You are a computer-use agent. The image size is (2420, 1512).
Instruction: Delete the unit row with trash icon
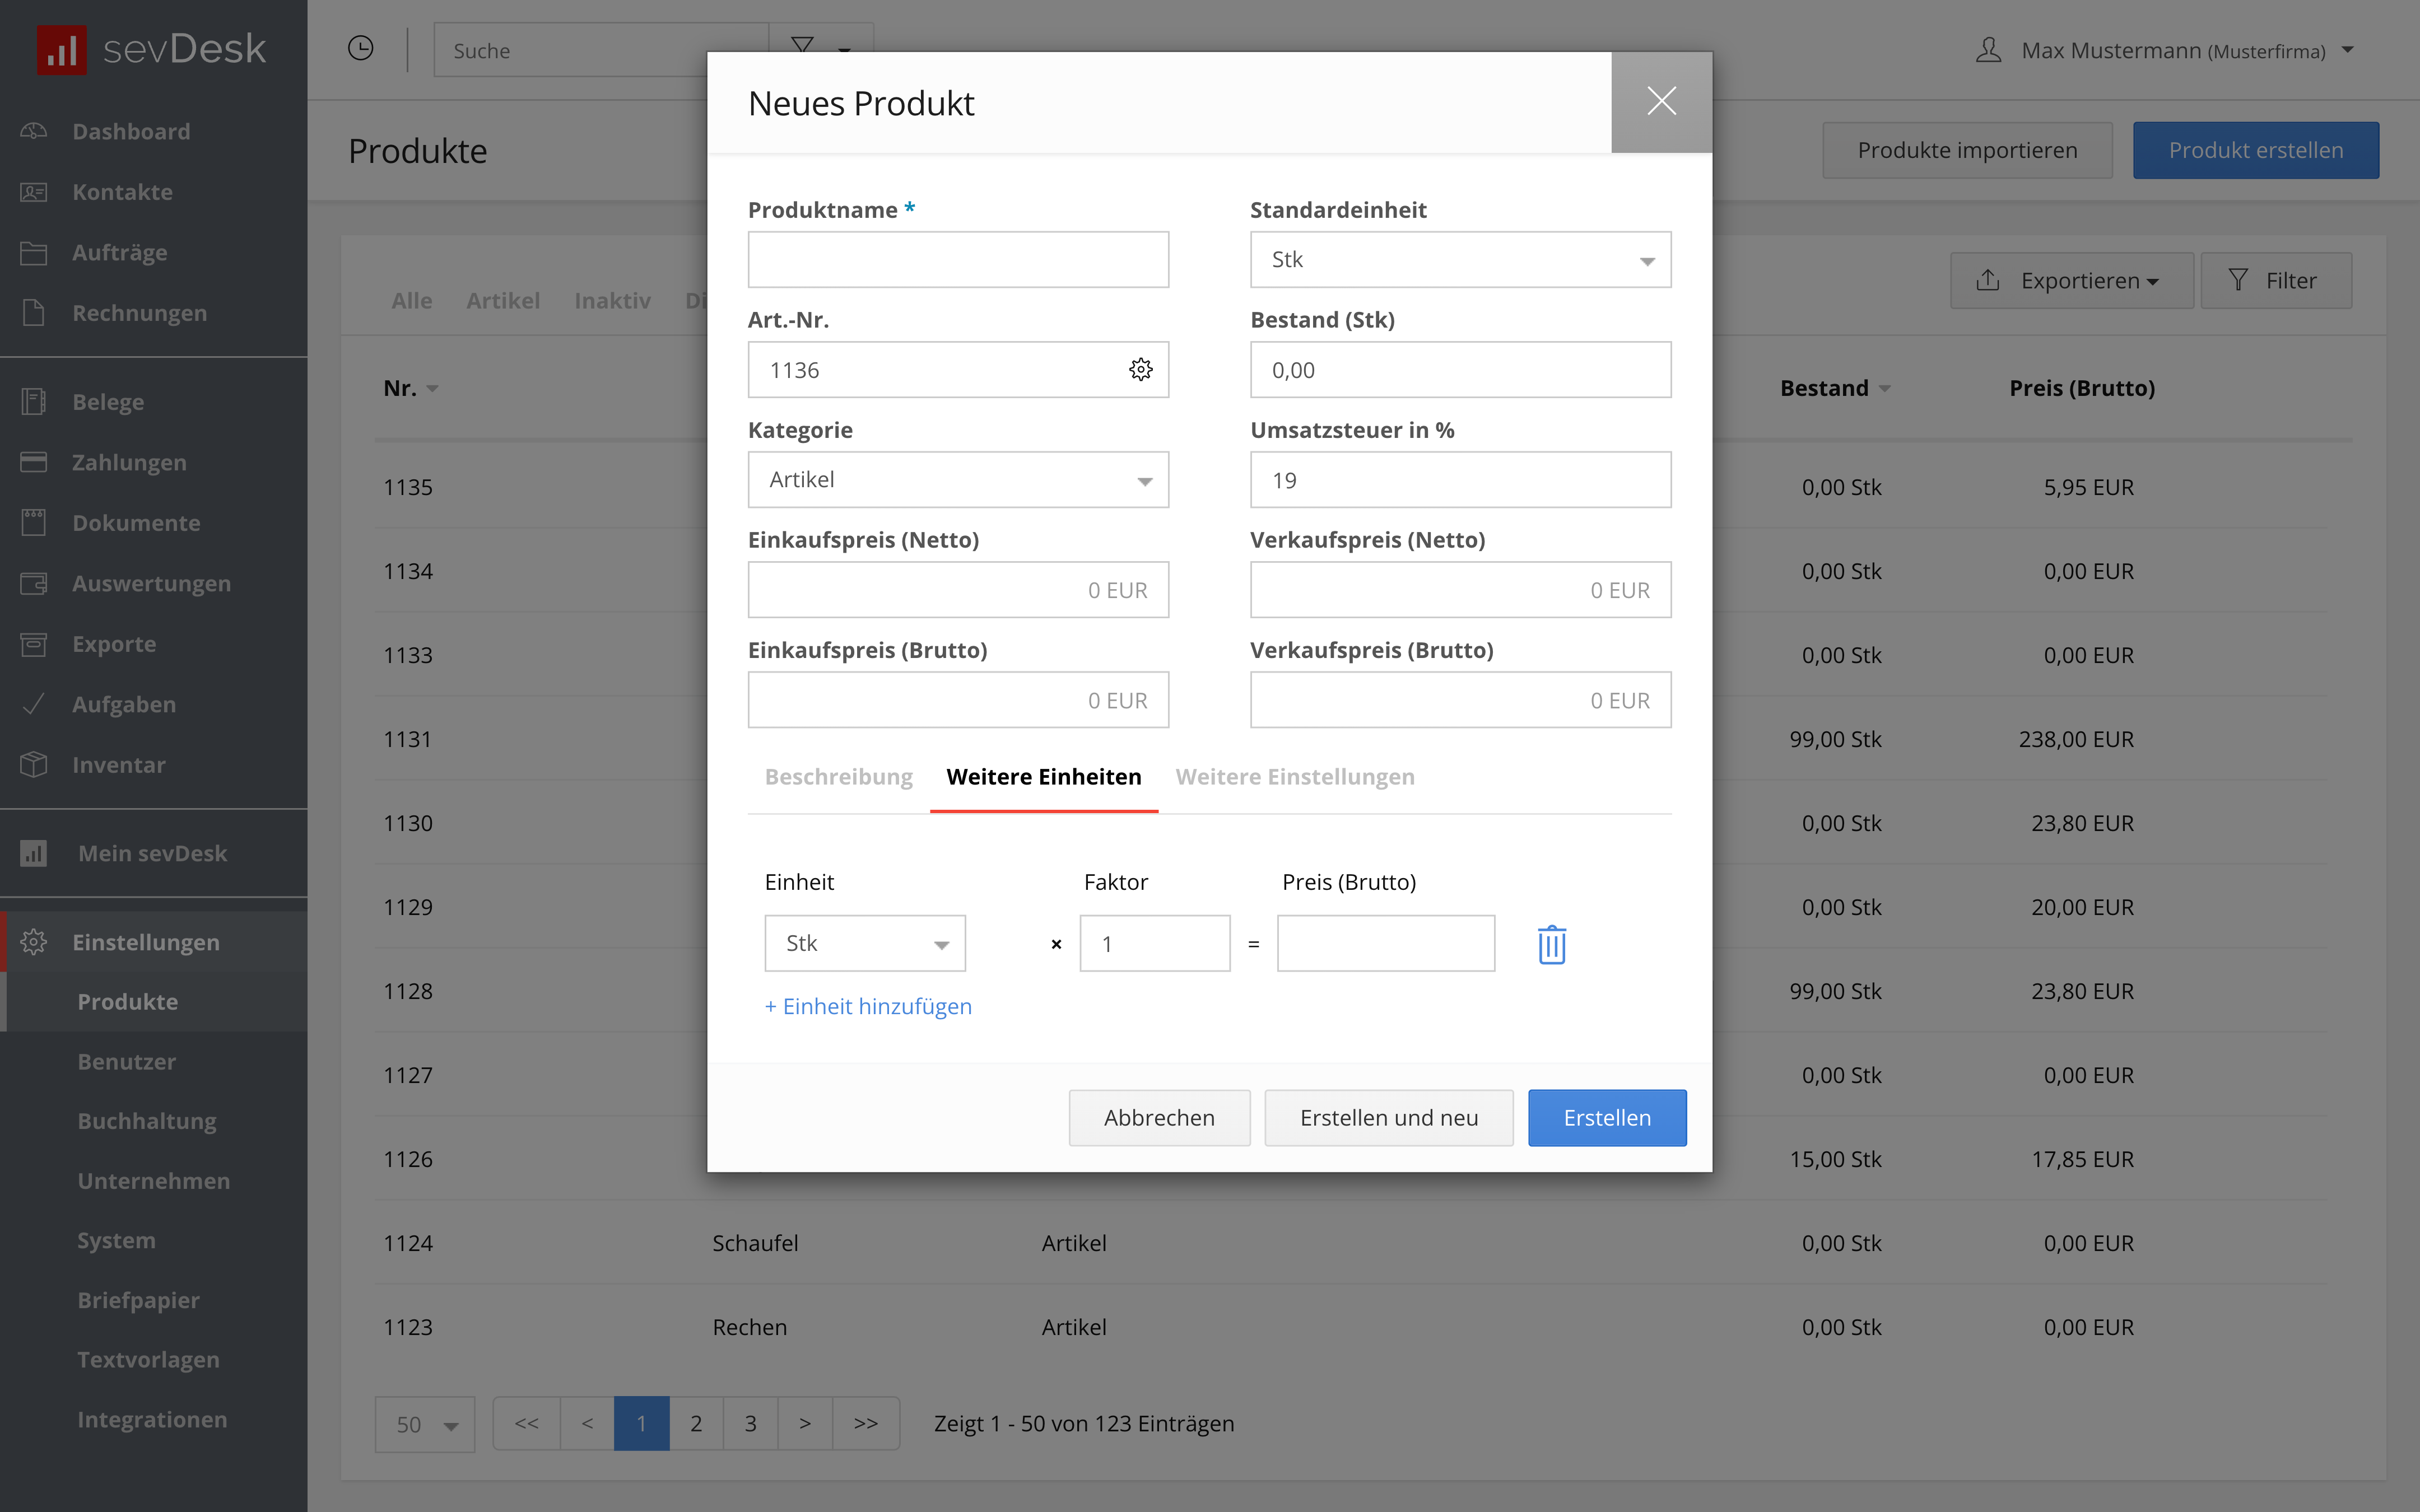(x=1552, y=944)
